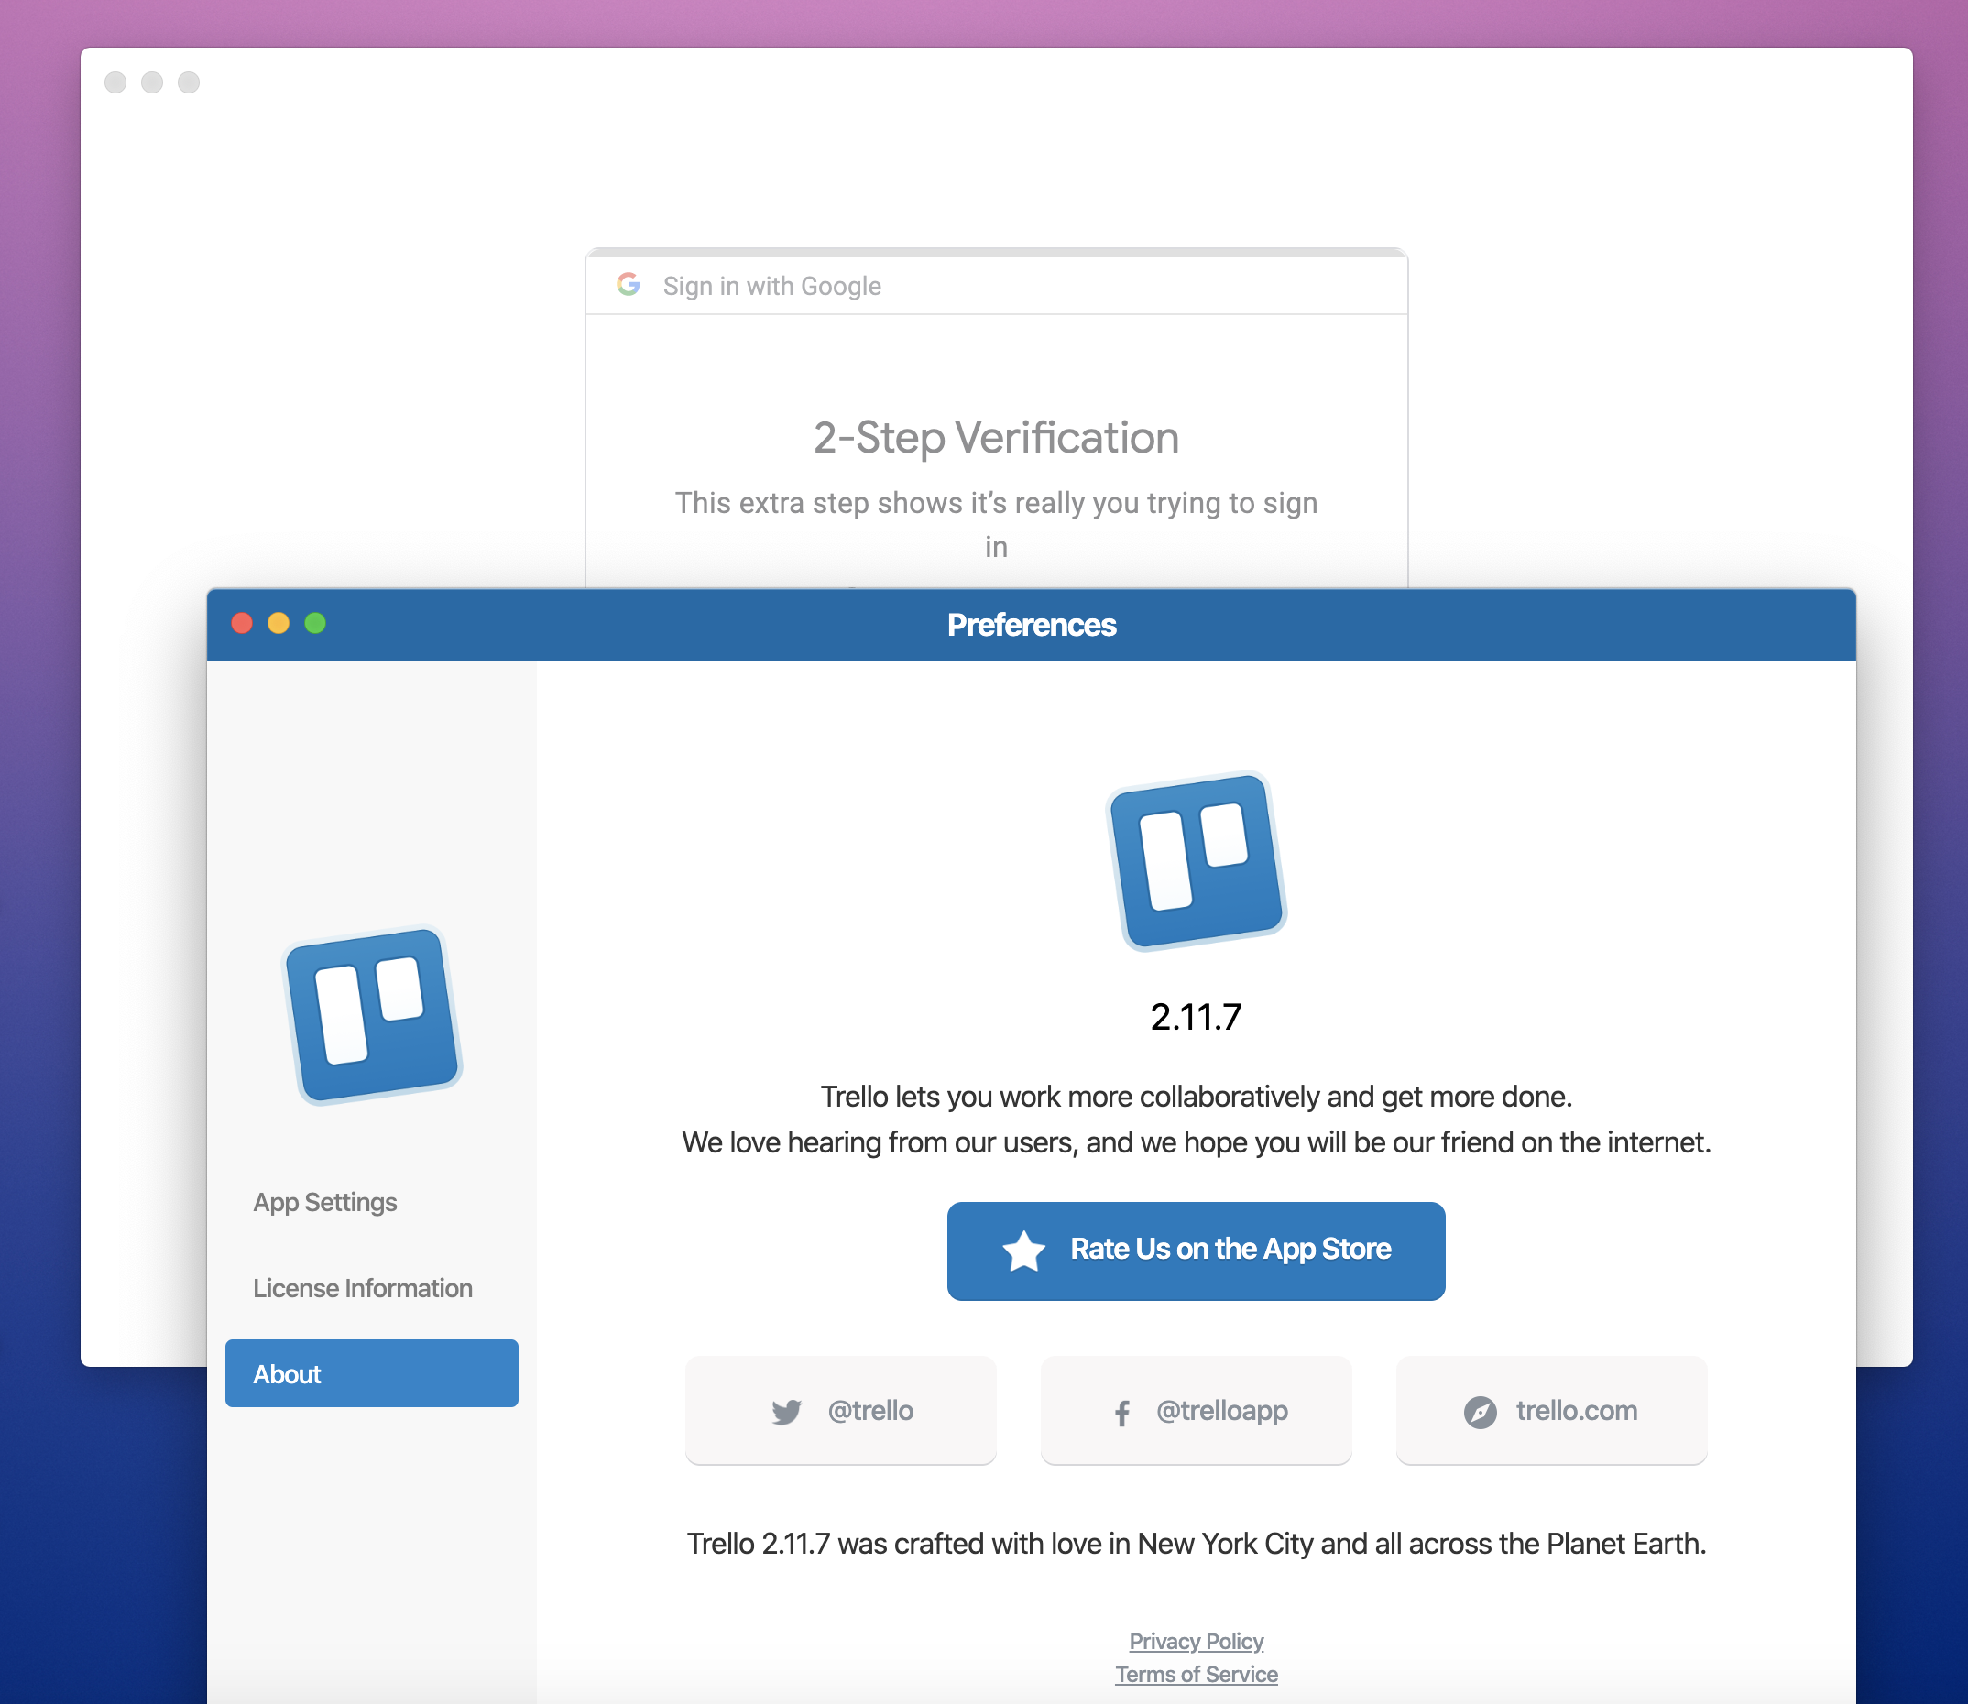Minimize Preferences with yellow button
Viewport: 1968px width, 1704px height.
pyautogui.click(x=279, y=623)
